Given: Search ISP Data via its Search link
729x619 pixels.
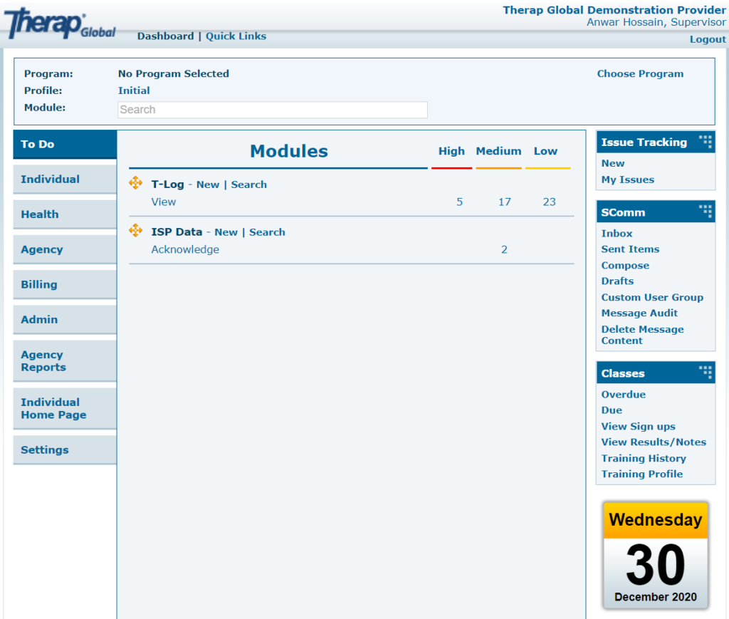Looking at the screenshot, I should pos(267,232).
